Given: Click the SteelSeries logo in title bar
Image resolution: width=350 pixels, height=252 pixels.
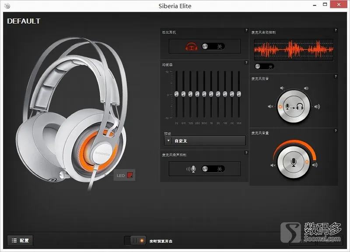Looking at the screenshot, I should coord(7,6).
